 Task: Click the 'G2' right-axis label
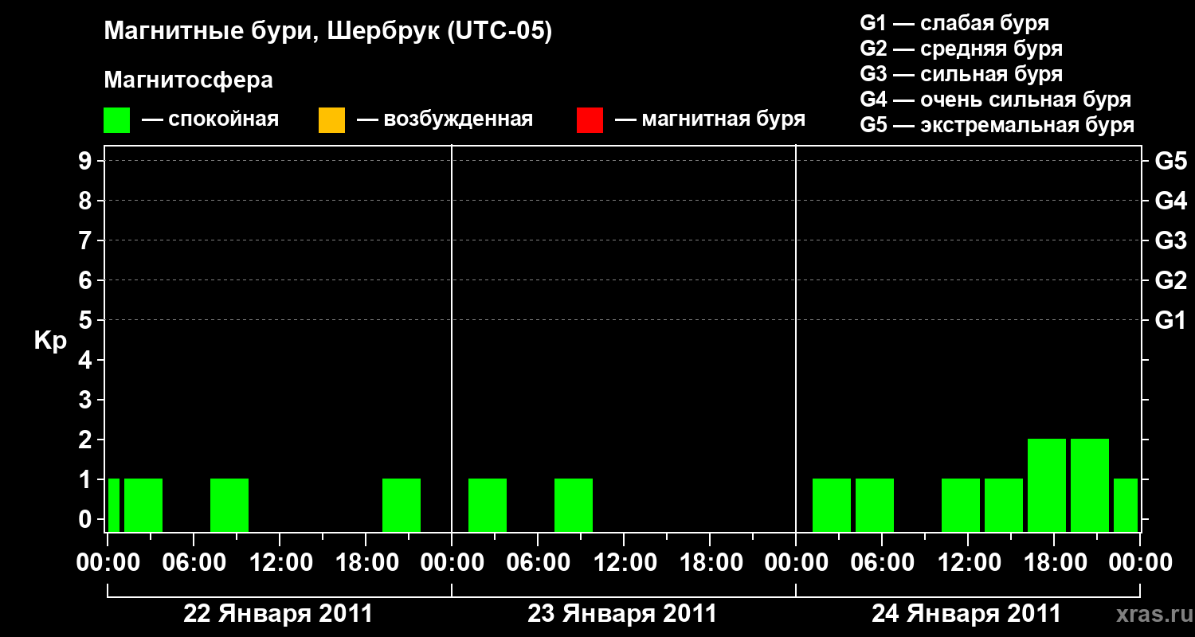[x=1171, y=281]
